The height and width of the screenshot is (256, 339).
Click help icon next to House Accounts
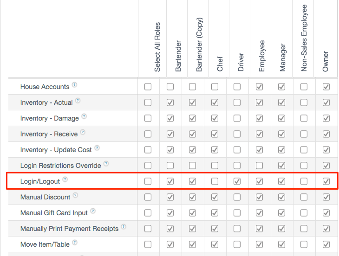[74, 85]
